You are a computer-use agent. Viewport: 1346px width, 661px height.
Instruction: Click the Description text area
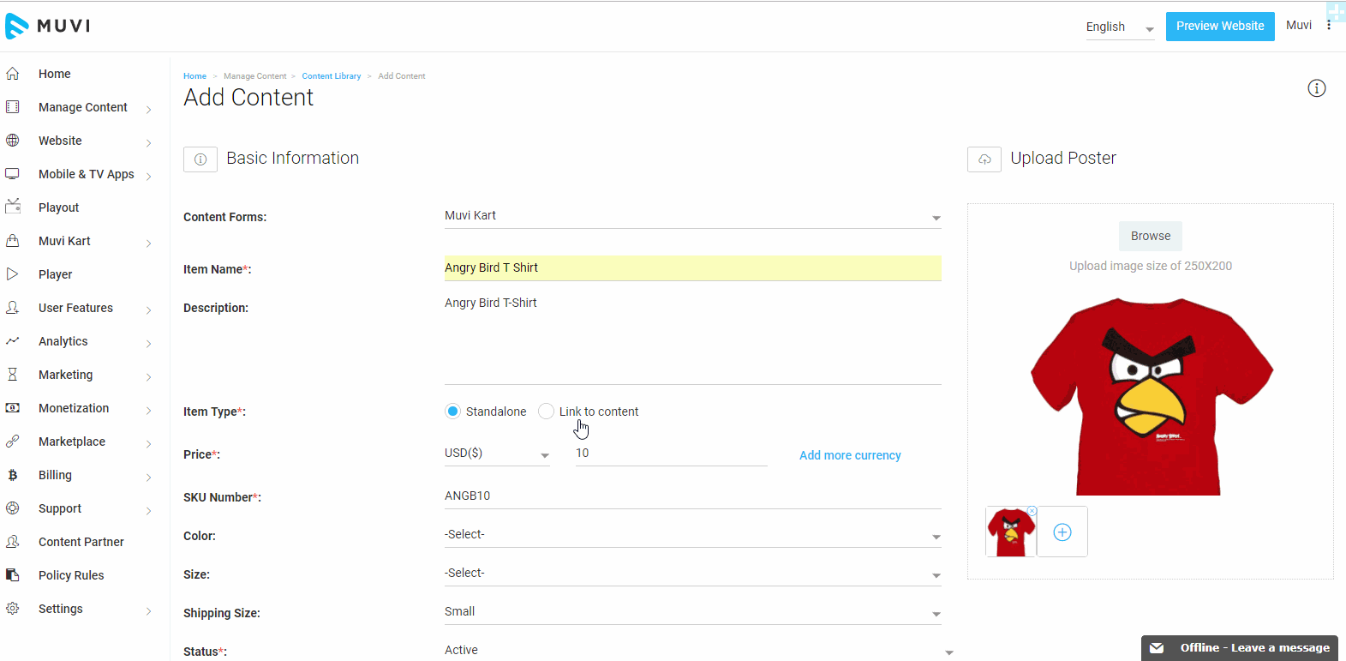pyautogui.click(x=692, y=339)
